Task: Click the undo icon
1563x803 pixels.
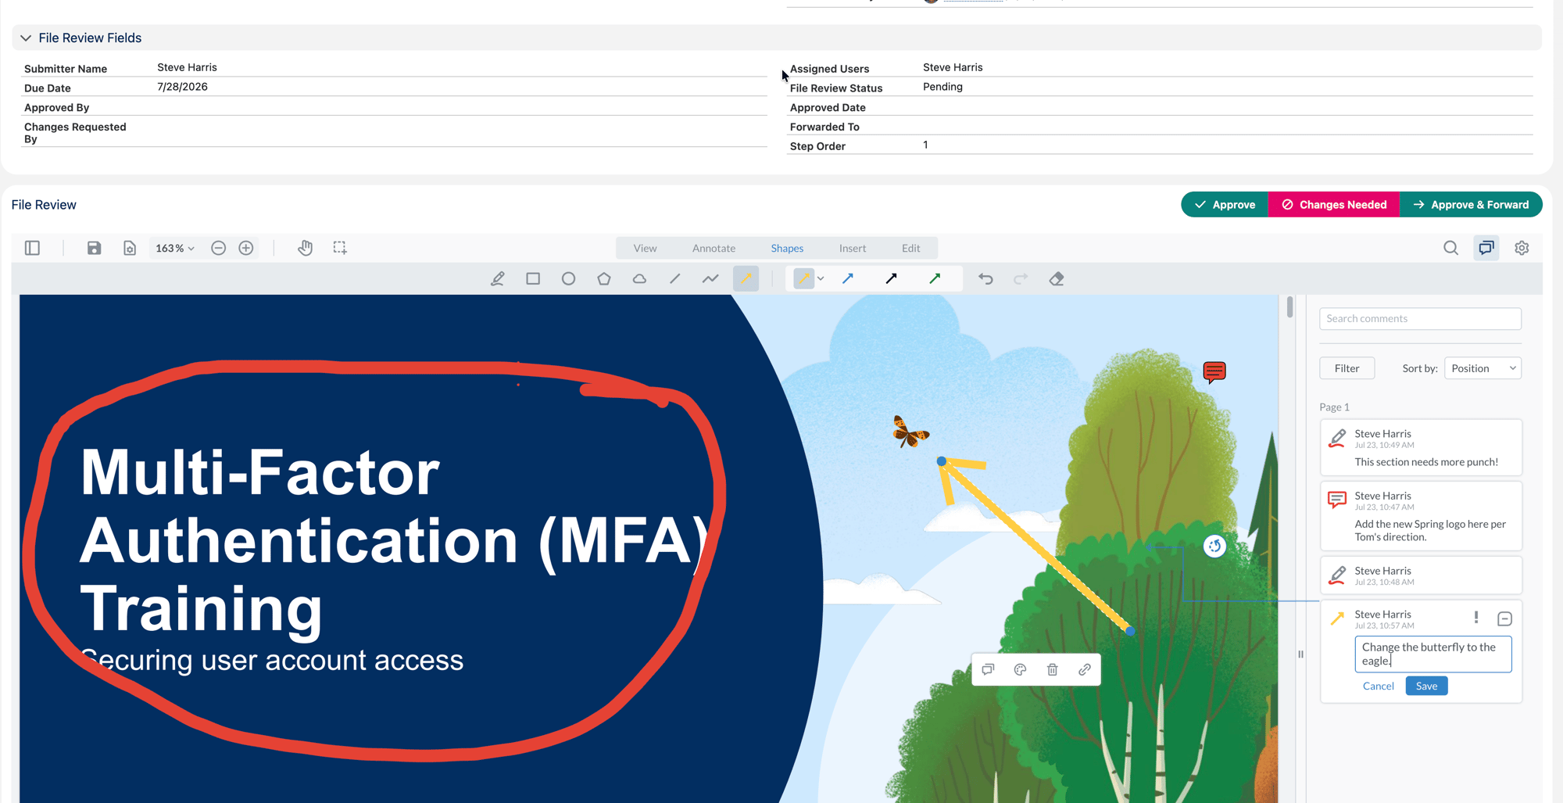Action: pos(985,278)
